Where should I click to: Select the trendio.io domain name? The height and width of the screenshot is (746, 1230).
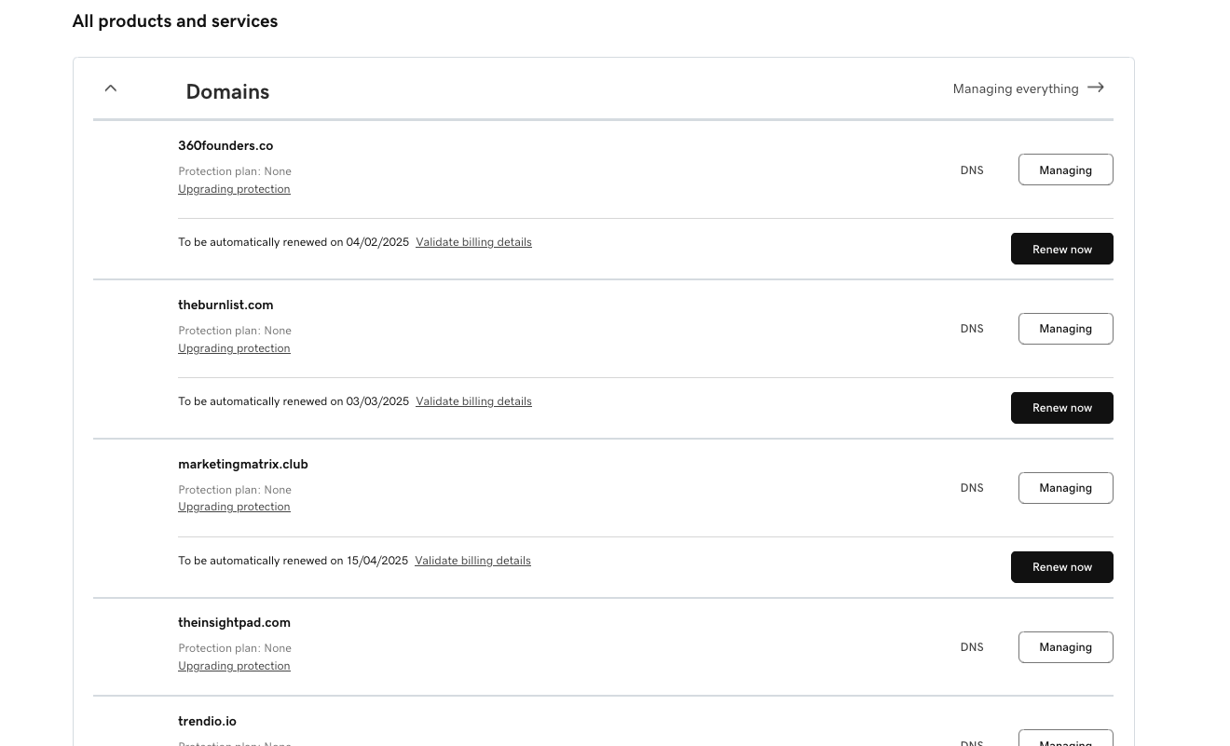(207, 721)
